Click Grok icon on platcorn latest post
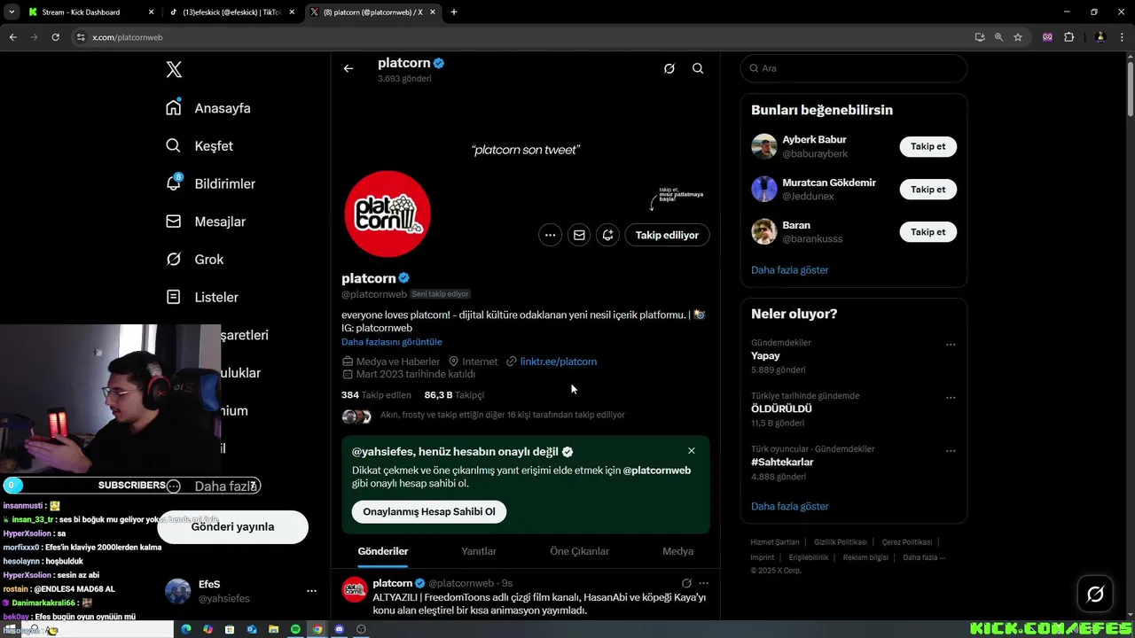The height and width of the screenshot is (638, 1135). pyautogui.click(x=686, y=583)
